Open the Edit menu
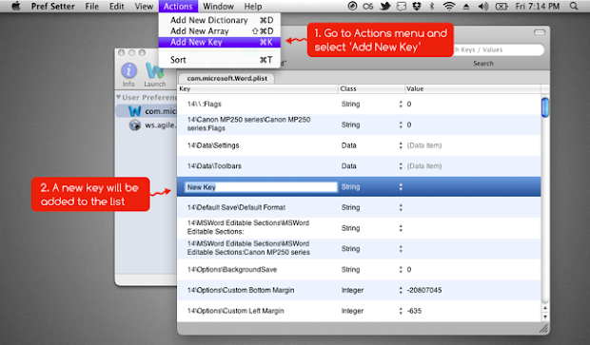 click(x=117, y=7)
